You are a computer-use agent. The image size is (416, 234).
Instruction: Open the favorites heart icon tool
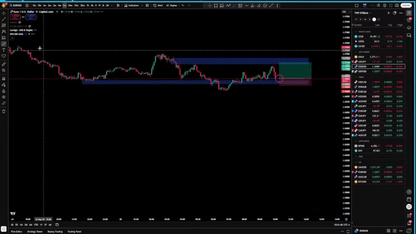(4, 56)
